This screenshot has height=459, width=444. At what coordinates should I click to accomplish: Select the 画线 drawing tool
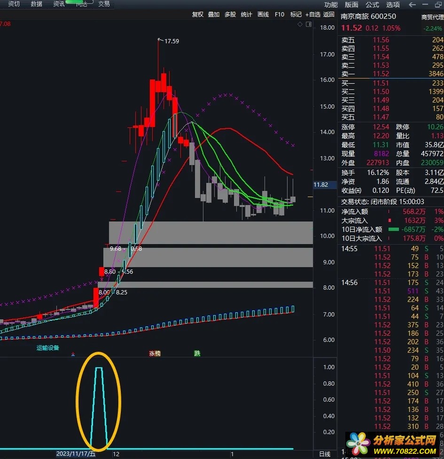tap(263, 14)
